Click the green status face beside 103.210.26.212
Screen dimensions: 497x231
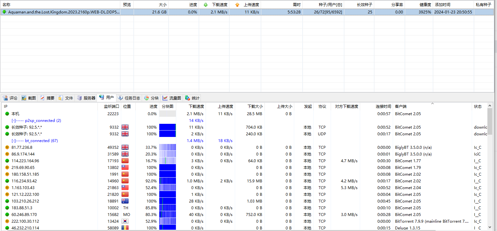[x=7, y=201]
